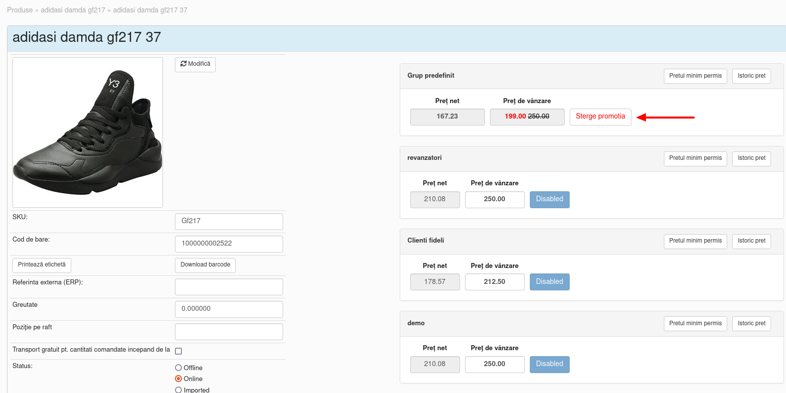Click the 'adidasi damda gf217 37' page title

point(87,37)
